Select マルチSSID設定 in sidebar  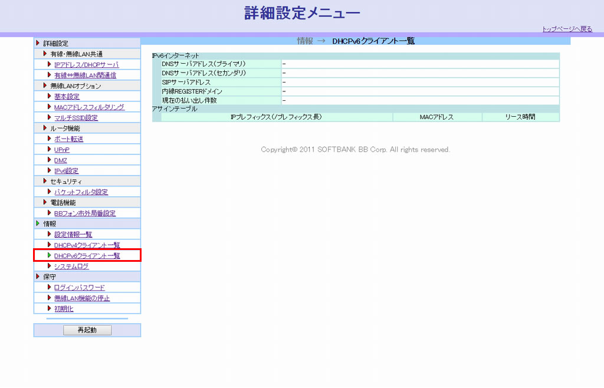tap(75, 117)
